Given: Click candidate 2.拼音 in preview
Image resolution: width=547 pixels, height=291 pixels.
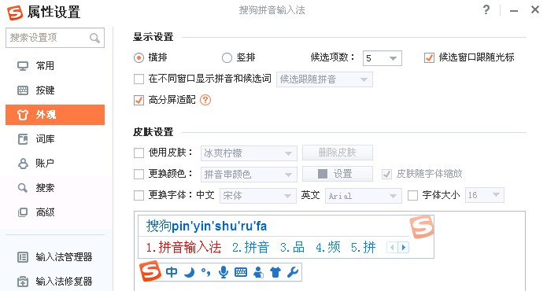Looking at the screenshot, I should (x=250, y=248).
